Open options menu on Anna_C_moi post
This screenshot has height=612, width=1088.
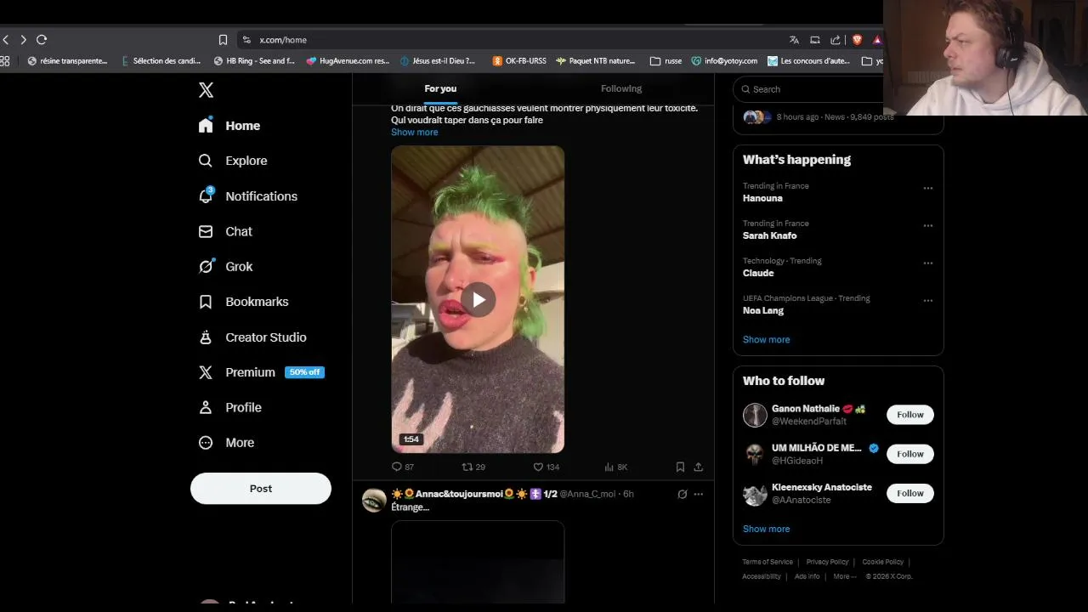pos(698,494)
